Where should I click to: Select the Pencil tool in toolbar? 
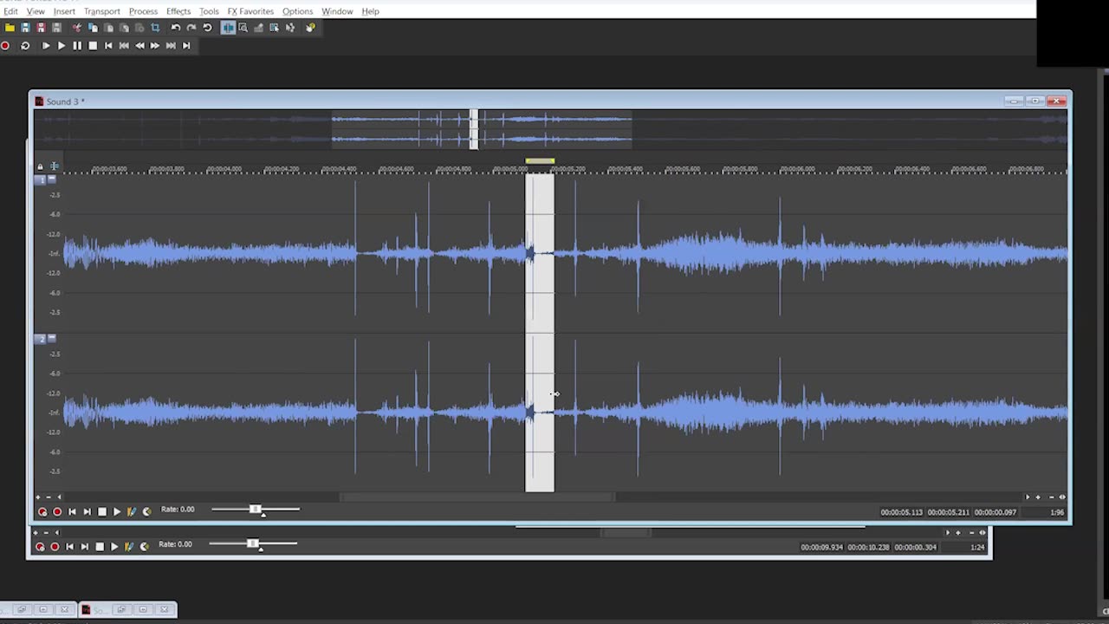coord(259,28)
